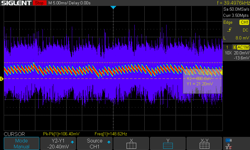Click the 20.0mV/ vertical scale readout
Screen dimensions: 250x150
point(241,53)
